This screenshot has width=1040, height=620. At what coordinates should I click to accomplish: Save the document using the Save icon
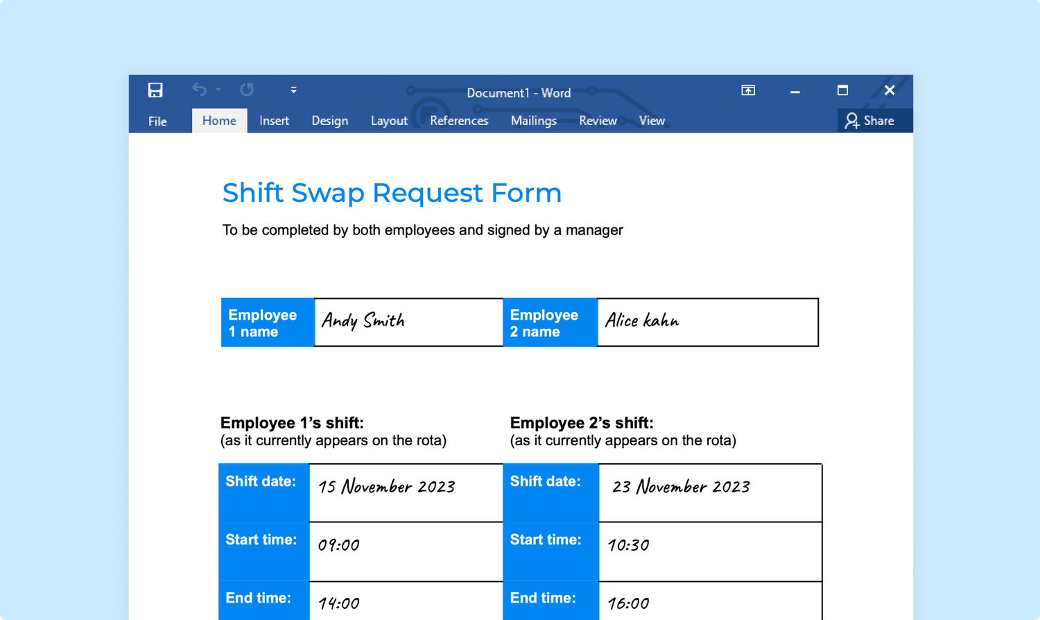point(155,90)
